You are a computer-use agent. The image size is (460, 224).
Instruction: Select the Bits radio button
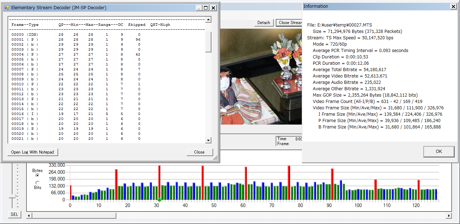click(38, 183)
